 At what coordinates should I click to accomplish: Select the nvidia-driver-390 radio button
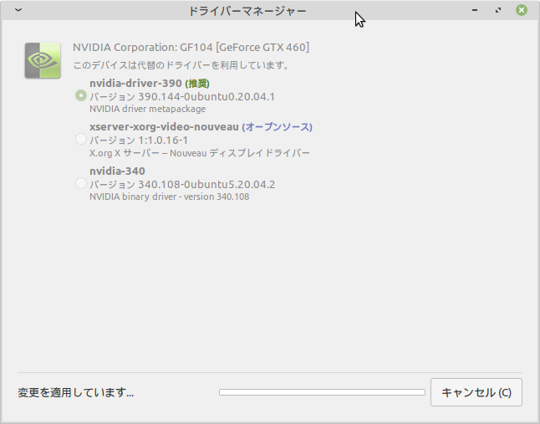tap(81, 95)
